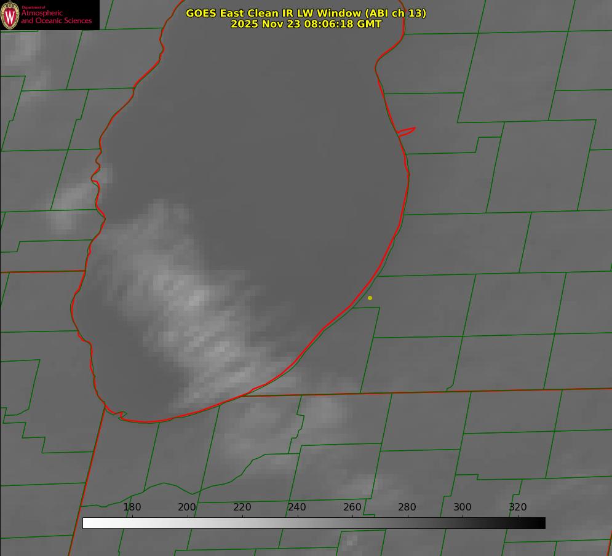The image size is (612, 556).
Task: Select the 300 colorbar tick label
Action: tap(463, 507)
